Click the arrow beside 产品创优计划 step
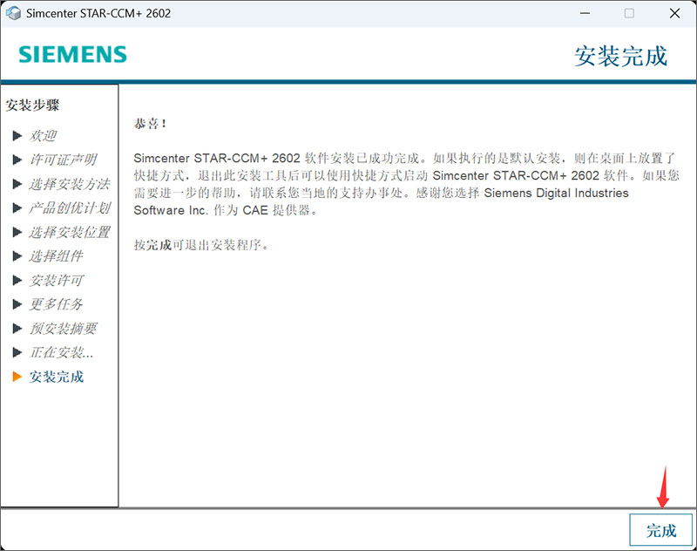Image resolution: width=697 pixels, height=551 pixels. point(17,207)
